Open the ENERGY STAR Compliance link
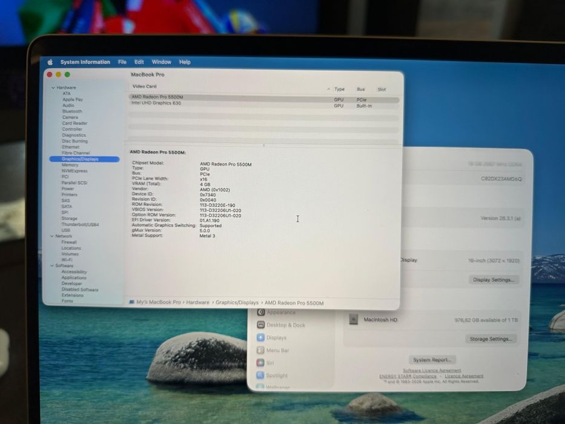This screenshot has height=424, width=565. 408,376
